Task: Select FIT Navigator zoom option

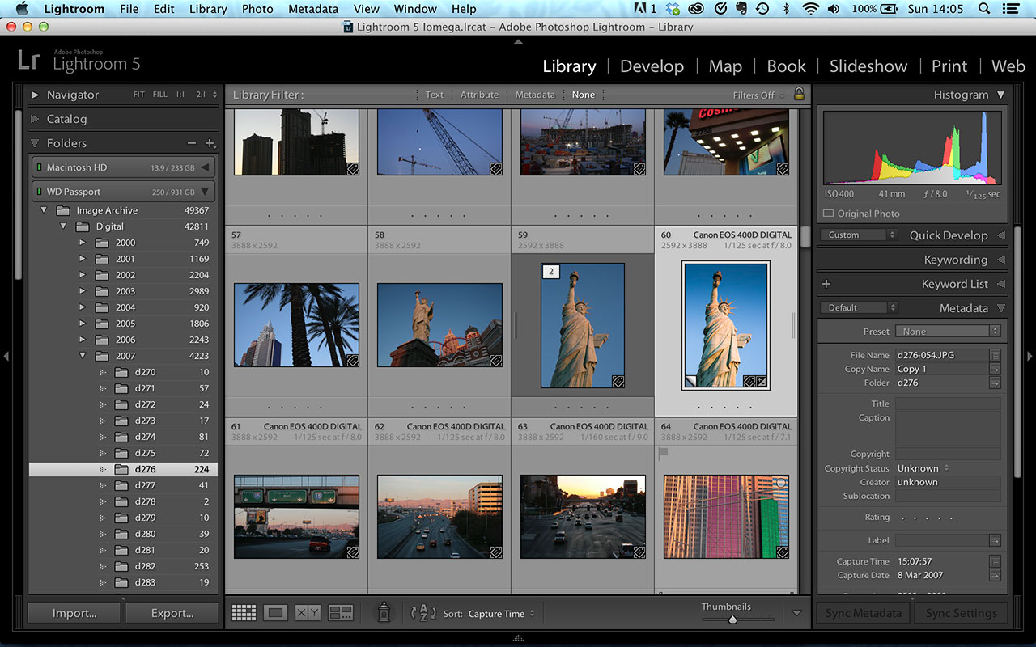Action: (139, 95)
